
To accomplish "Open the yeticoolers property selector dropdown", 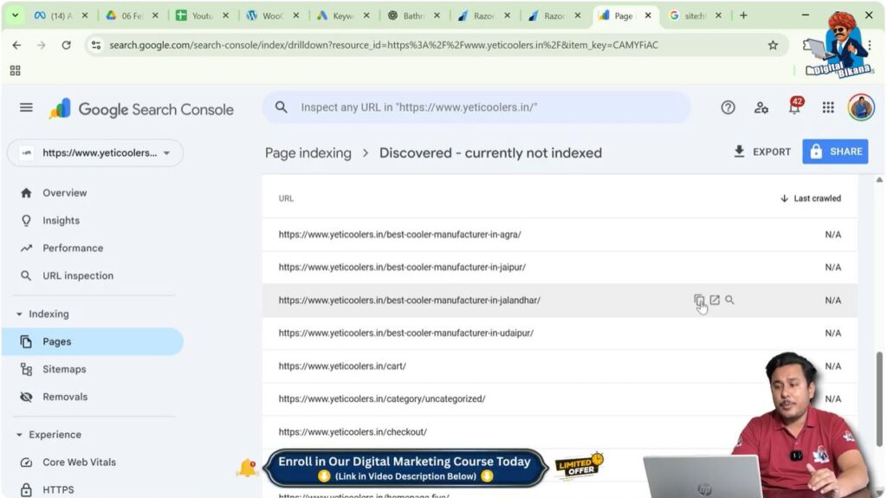I will click(x=95, y=152).
